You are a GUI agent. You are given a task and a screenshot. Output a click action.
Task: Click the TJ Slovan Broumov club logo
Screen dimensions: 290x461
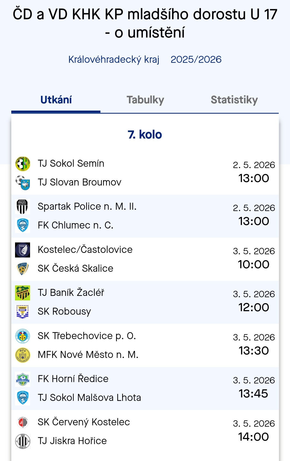[x=23, y=183]
